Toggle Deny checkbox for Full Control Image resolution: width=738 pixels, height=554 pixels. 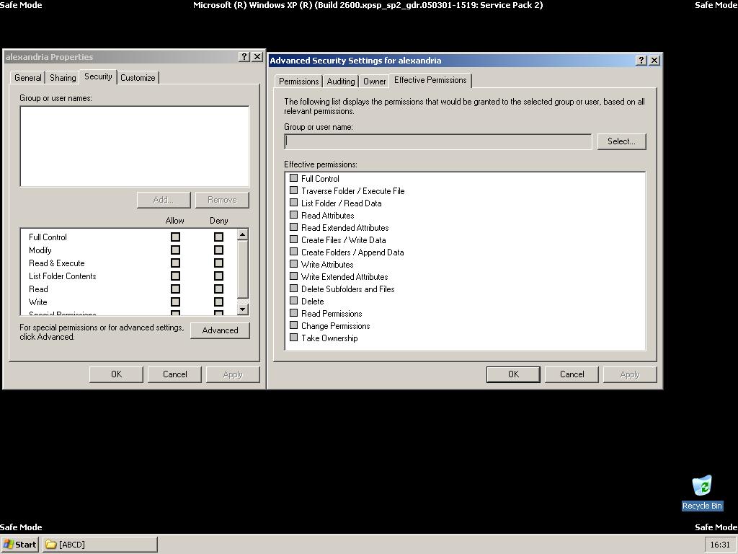coord(218,237)
